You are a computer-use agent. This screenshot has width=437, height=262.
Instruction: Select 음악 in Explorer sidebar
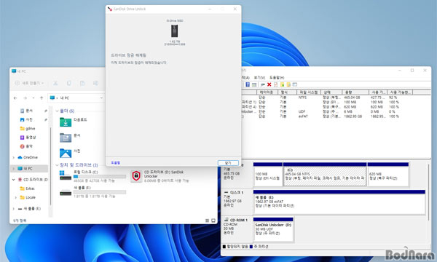click(x=26, y=146)
